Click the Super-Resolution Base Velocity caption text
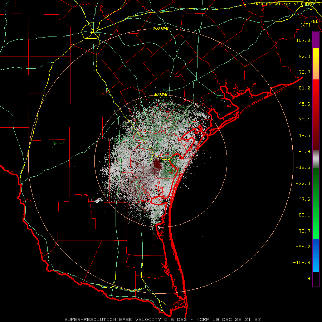The width and height of the screenshot is (322, 322). [163, 319]
